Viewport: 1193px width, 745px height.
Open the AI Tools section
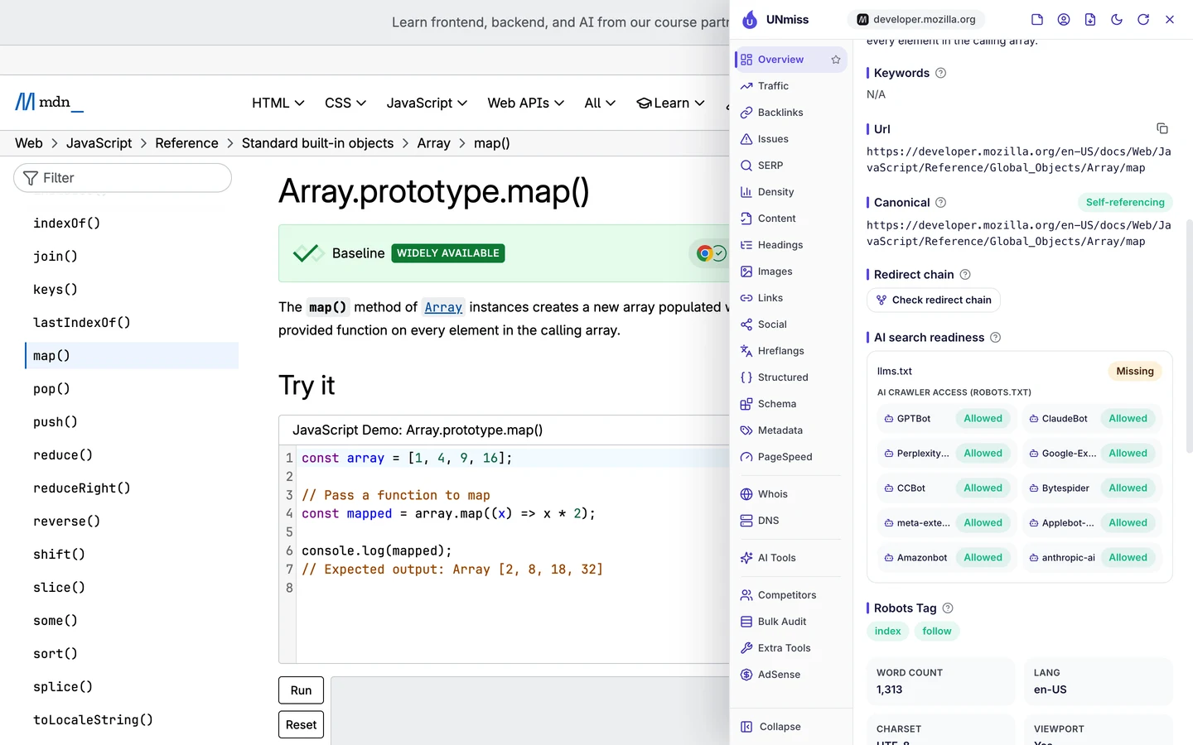tap(790, 558)
